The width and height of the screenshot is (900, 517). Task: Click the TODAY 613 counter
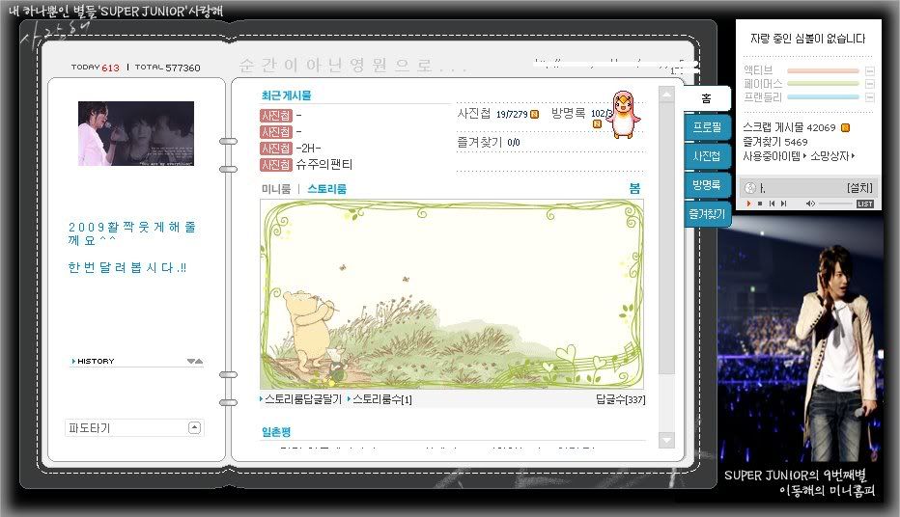pyautogui.click(x=96, y=68)
